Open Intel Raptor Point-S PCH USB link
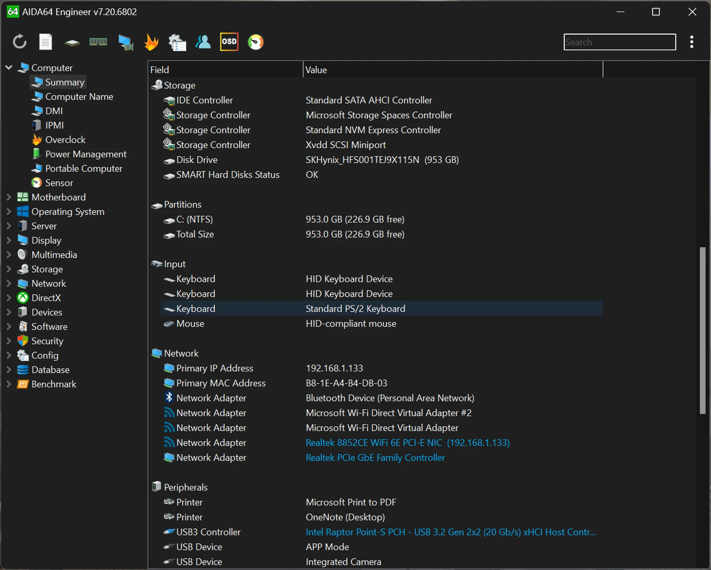This screenshot has height=570, width=711. (x=451, y=532)
